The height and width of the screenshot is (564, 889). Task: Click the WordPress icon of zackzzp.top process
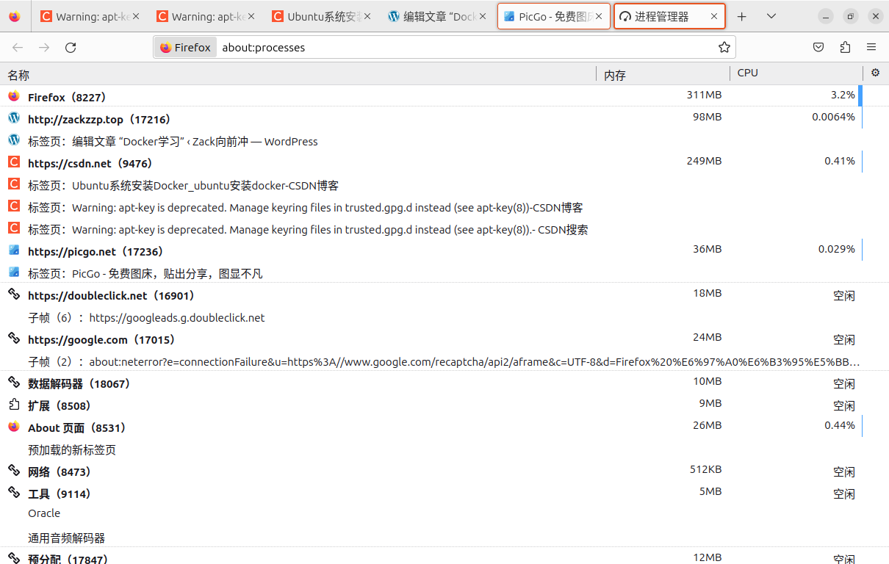(13, 117)
